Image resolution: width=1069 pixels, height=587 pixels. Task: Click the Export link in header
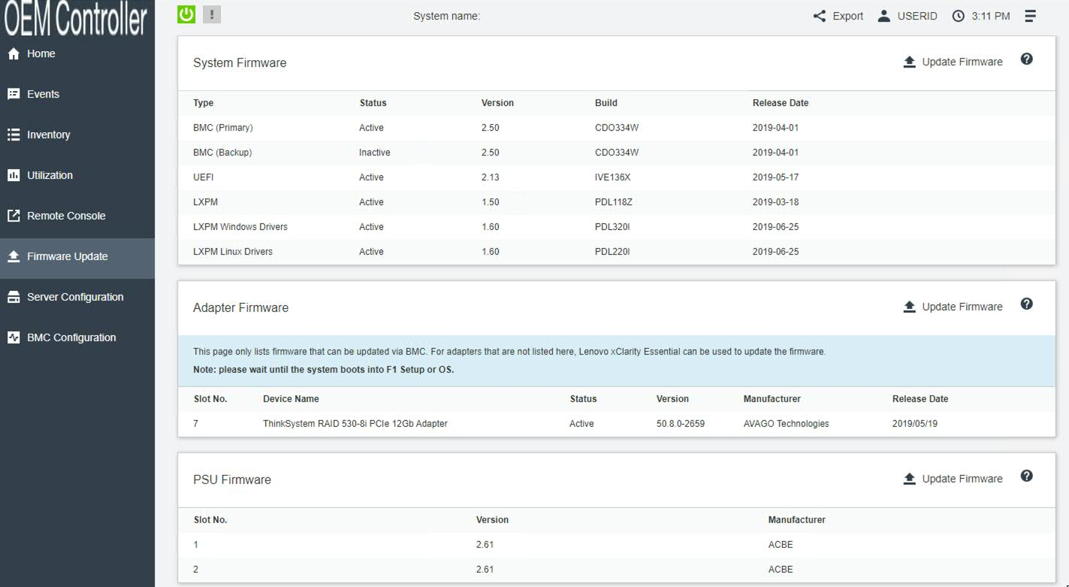[847, 16]
